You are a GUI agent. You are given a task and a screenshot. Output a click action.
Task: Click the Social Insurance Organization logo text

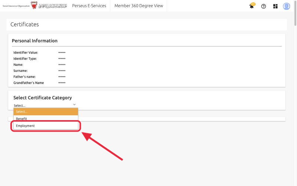coord(16,6)
